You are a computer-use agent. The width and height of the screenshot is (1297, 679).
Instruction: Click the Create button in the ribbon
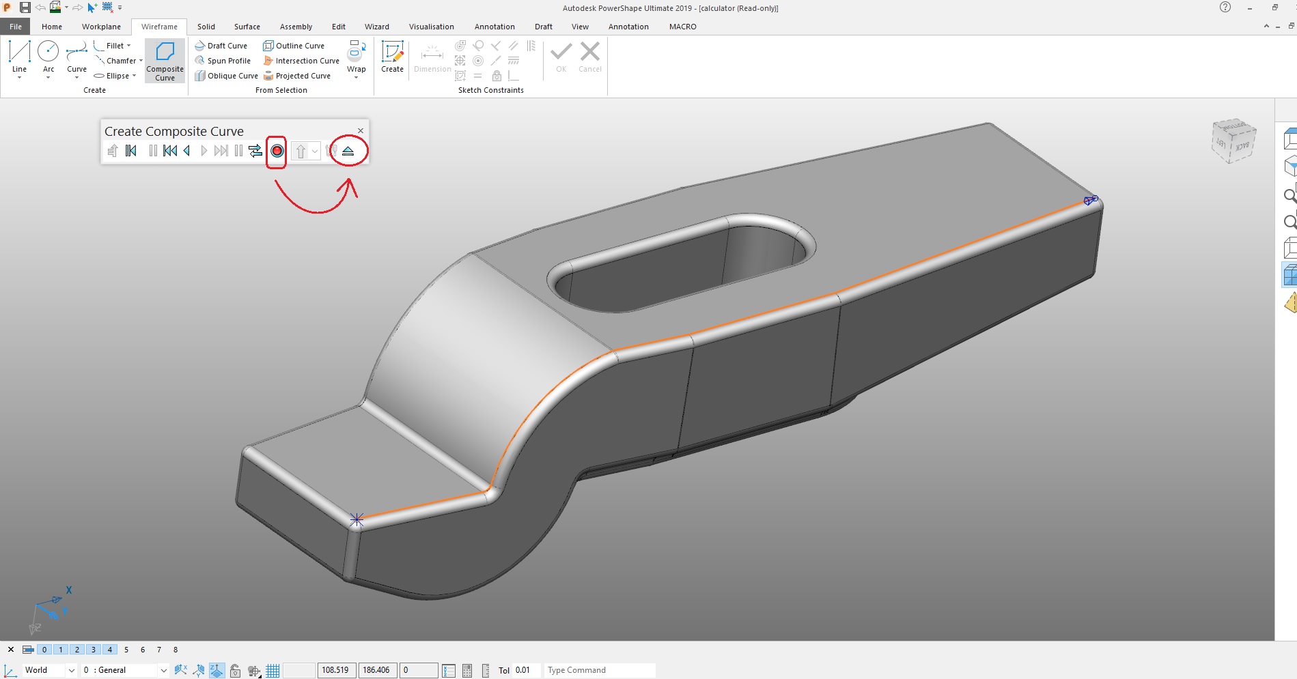pyautogui.click(x=392, y=57)
